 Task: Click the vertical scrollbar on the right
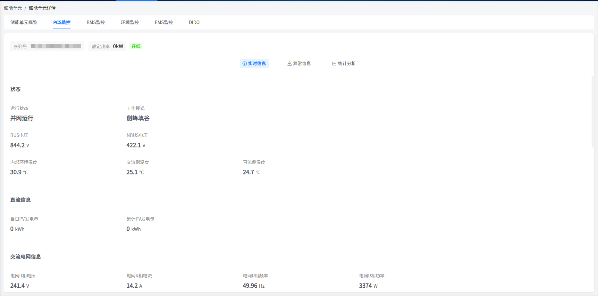[x=593, y=112]
